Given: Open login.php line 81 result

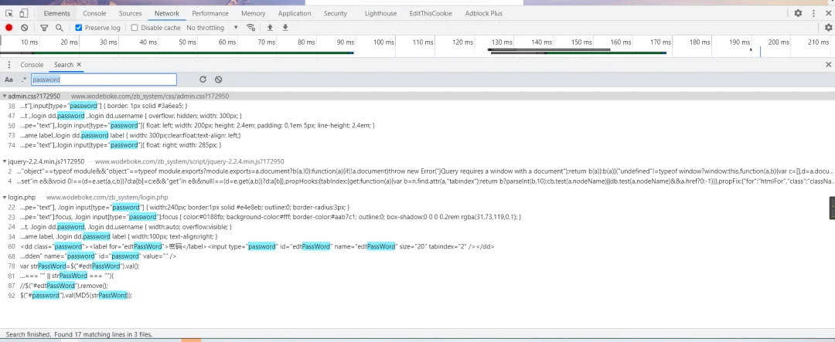Looking at the screenshot, I should click(417, 276).
